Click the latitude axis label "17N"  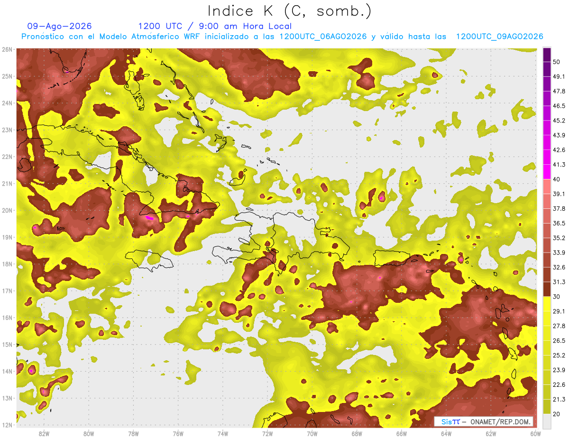pyautogui.click(x=7, y=290)
